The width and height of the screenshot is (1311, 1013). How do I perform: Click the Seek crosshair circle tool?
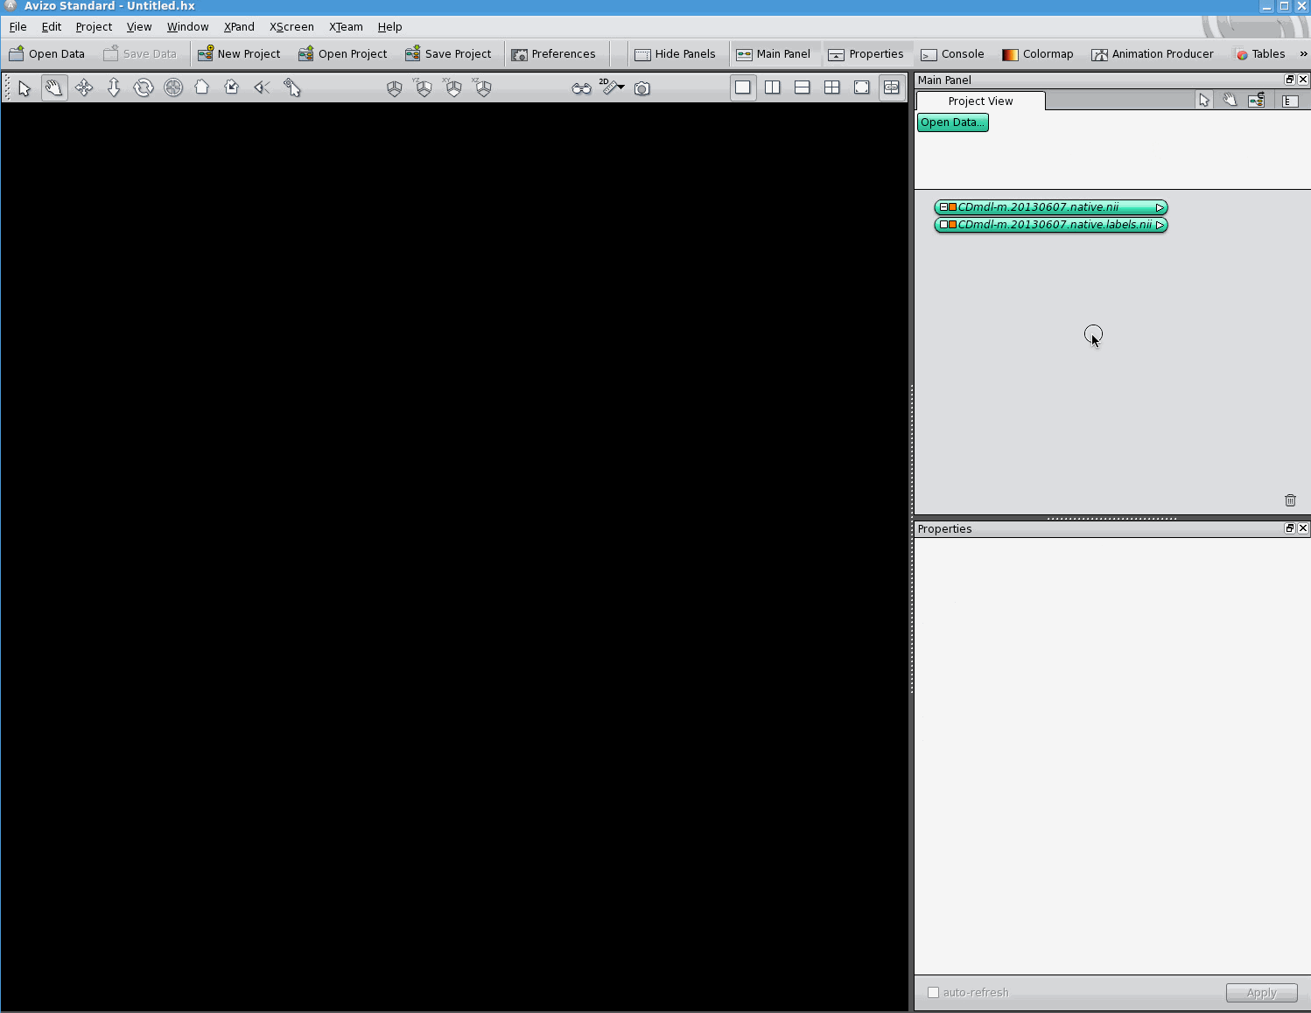[x=173, y=88]
